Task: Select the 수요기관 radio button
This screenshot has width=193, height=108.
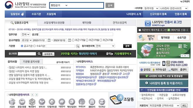Action: [x=35, y=46]
